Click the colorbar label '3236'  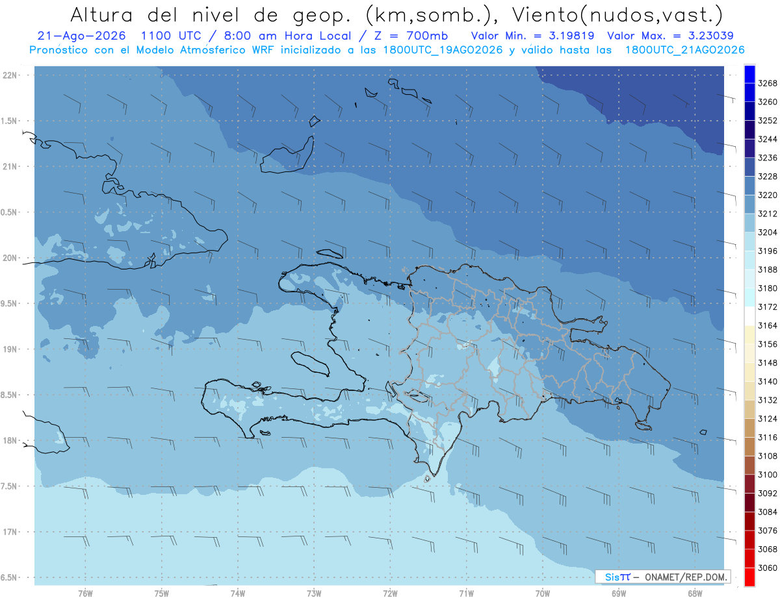[x=768, y=158]
